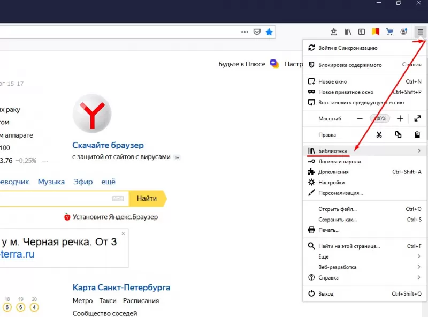The image size is (428, 317).
Task: Toggle fullscreen via the zoom expand arrows
Action: [x=418, y=118]
